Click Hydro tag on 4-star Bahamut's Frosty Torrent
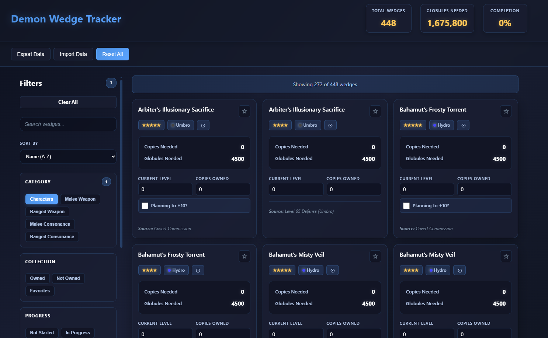The height and width of the screenshot is (338, 548). (x=176, y=270)
